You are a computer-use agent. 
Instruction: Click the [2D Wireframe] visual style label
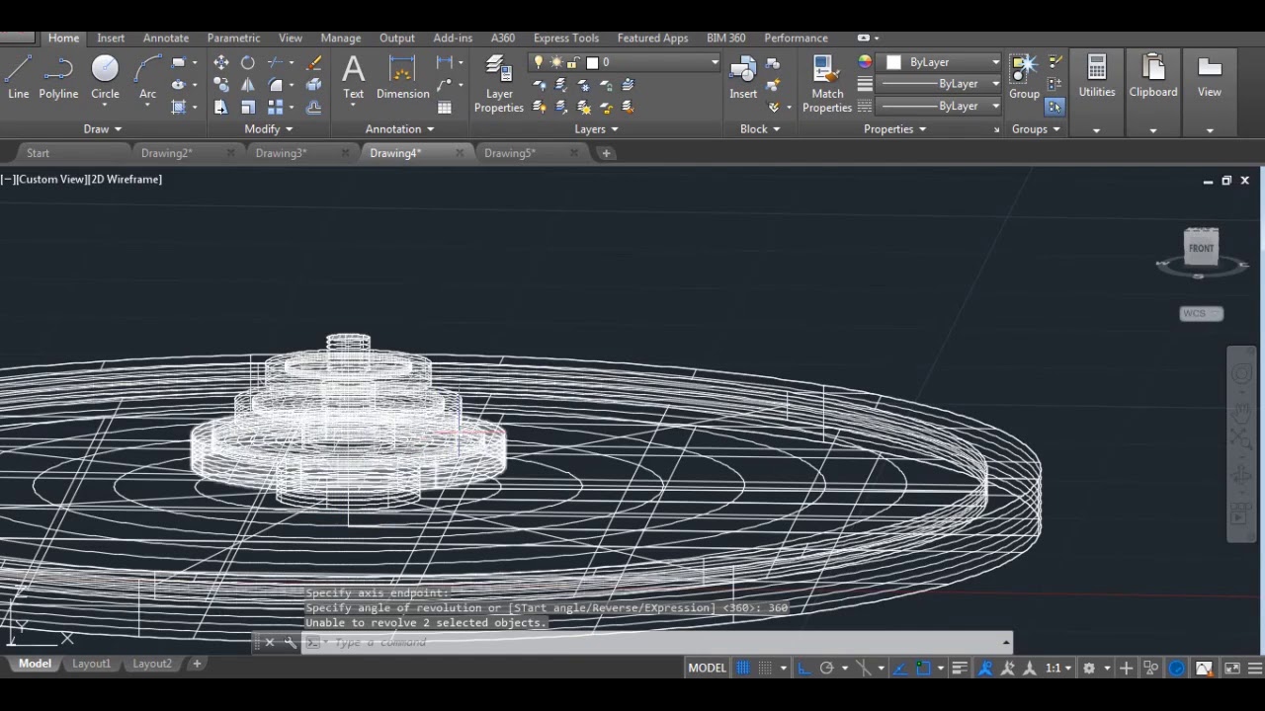tap(126, 180)
